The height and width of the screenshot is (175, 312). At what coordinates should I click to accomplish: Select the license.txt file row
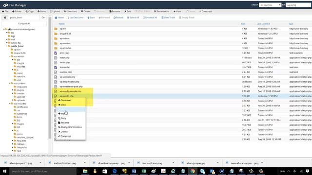coord(182,67)
